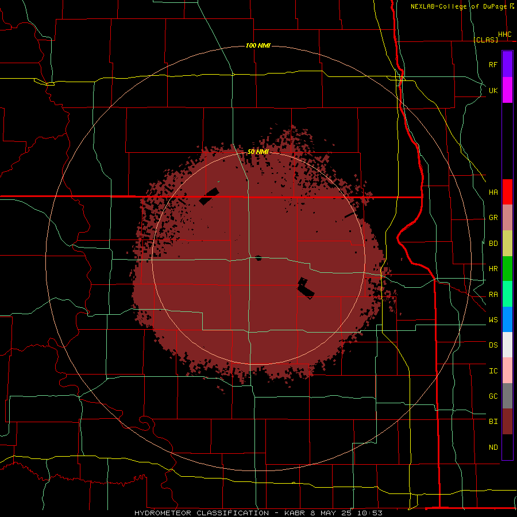The height and width of the screenshot is (517, 517).
Task: Click the DS white legend color swatch
Action: (x=507, y=345)
